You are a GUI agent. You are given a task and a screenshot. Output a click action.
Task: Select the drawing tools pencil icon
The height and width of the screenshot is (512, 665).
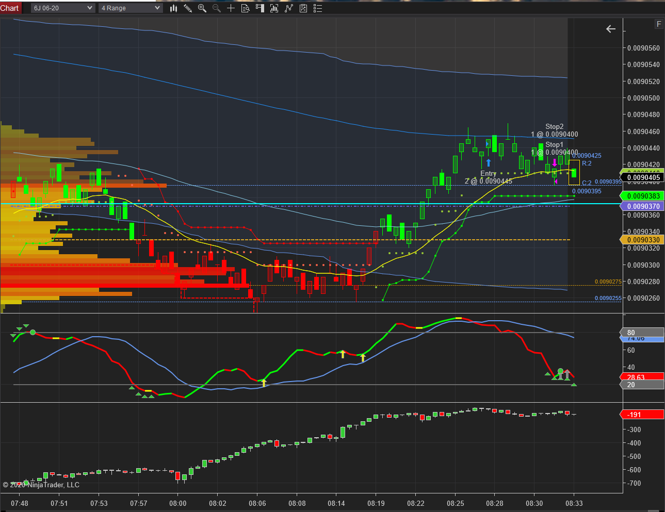coord(188,8)
